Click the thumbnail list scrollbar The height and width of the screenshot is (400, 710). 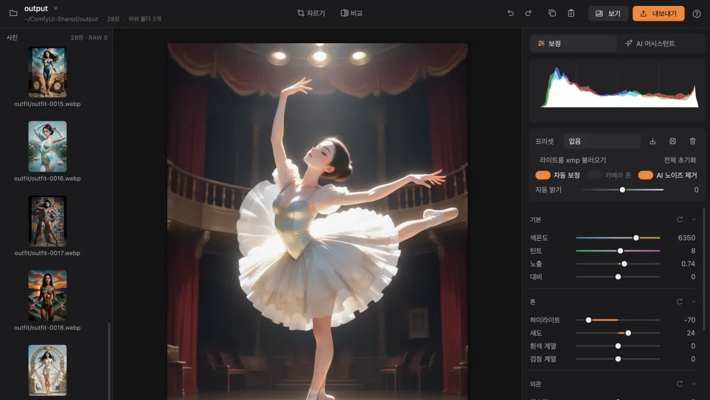[x=109, y=361]
